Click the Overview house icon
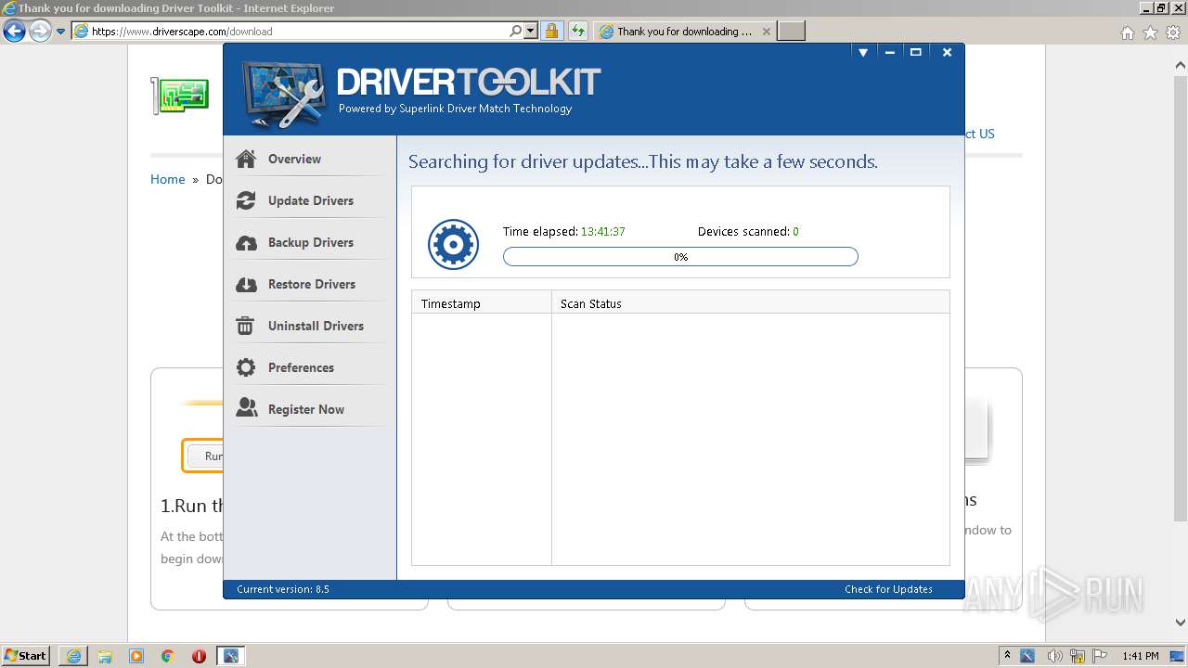The height and width of the screenshot is (668, 1188). (x=246, y=159)
